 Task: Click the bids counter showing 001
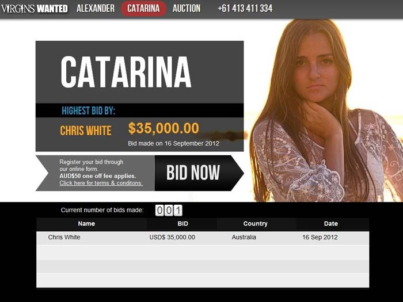169,211
